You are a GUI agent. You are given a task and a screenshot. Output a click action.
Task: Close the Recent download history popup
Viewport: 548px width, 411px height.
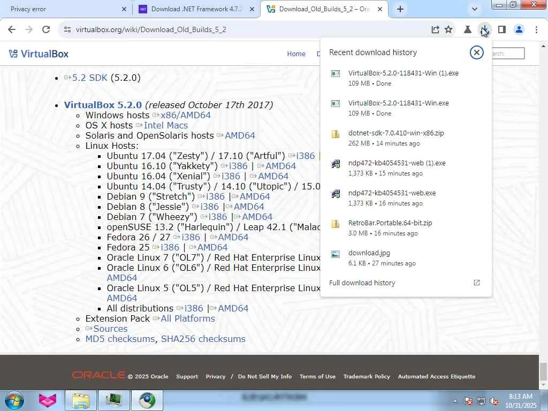click(x=476, y=52)
